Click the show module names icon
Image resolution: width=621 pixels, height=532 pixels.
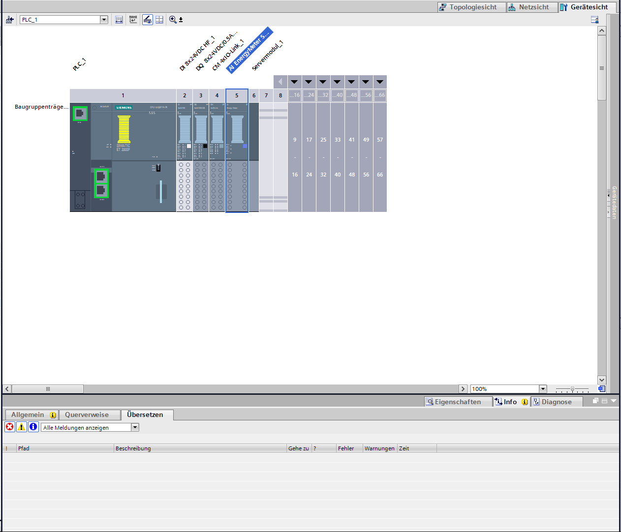click(x=133, y=20)
